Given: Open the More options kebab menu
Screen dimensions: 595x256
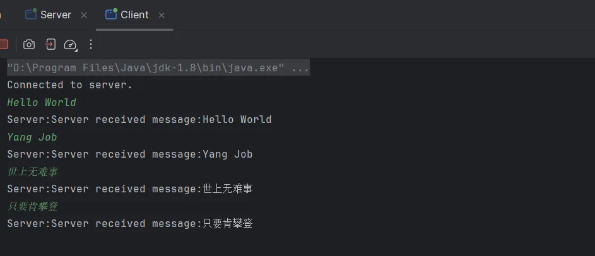Looking at the screenshot, I should pos(91,44).
